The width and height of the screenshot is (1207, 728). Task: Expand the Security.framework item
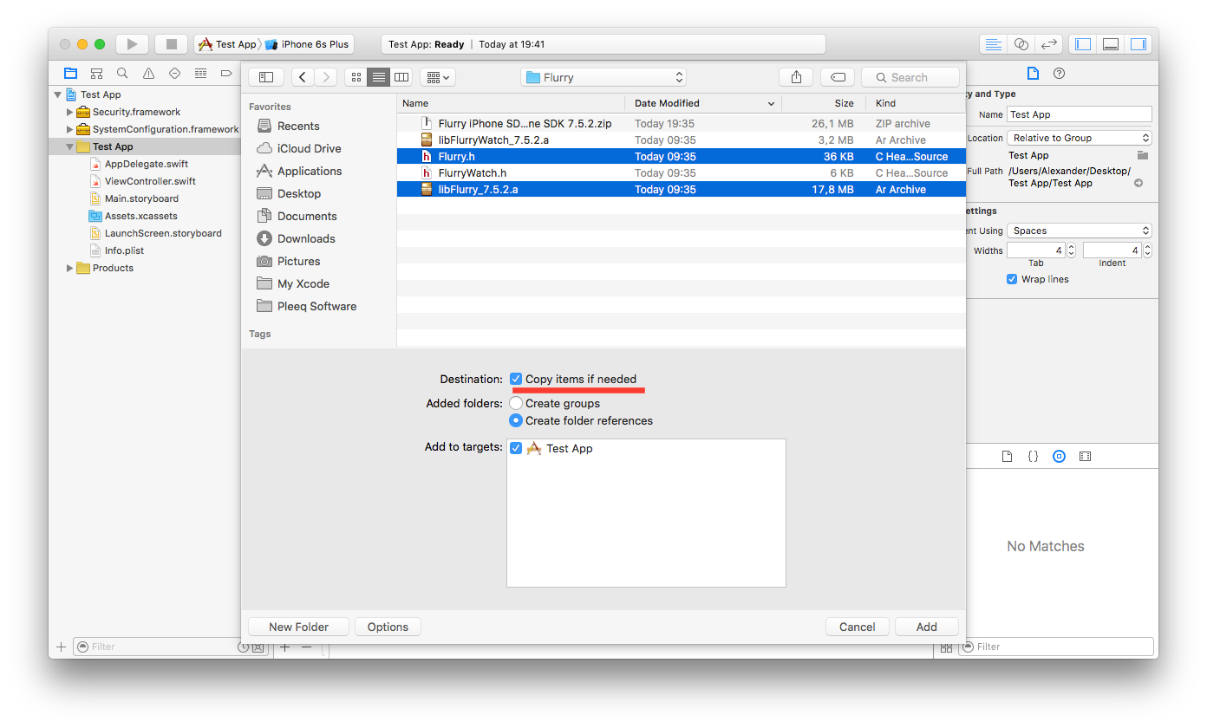pyautogui.click(x=70, y=112)
